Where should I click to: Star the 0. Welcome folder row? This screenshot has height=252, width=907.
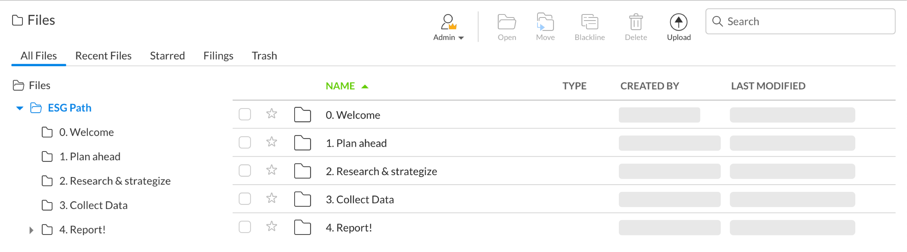click(x=271, y=114)
